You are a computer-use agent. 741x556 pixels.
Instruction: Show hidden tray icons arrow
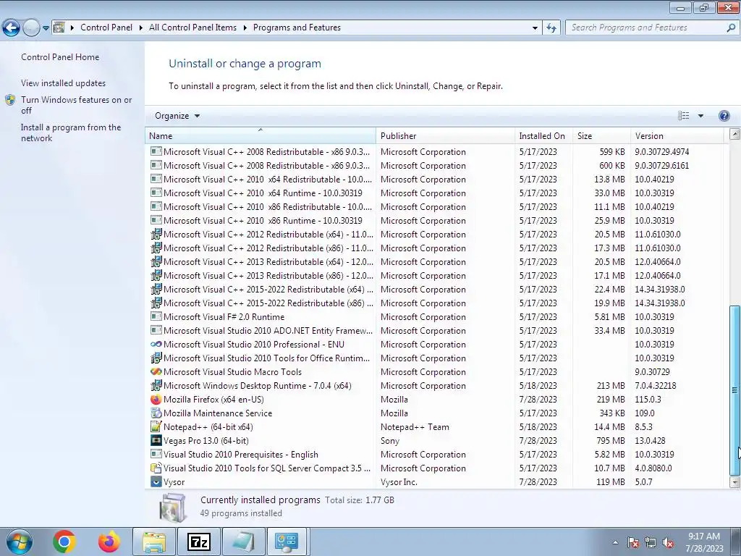click(x=615, y=542)
